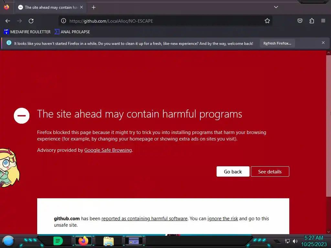
Task: Open MEDIAFIRE ROULETTER bookmark
Action: click(x=27, y=32)
